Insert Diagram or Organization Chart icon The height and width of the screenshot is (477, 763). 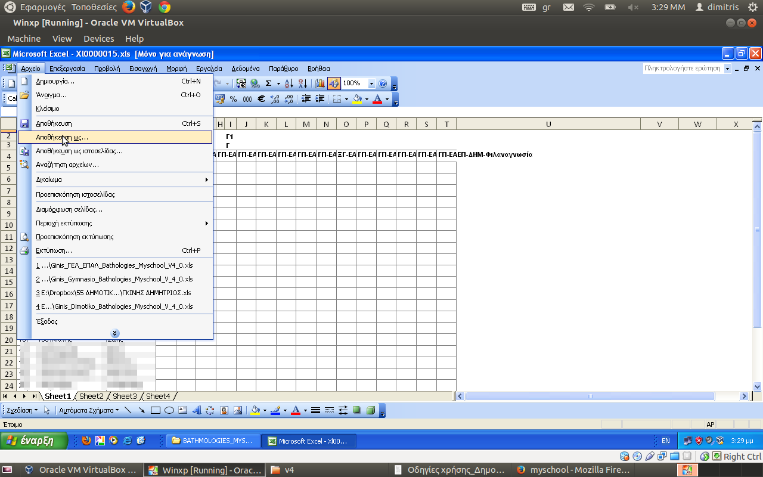(x=210, y=410)
